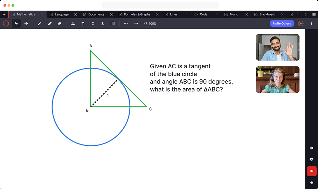This screenshot has height=189, width=318.
Task: Click the Invite Others button
Action: (282, 24)
